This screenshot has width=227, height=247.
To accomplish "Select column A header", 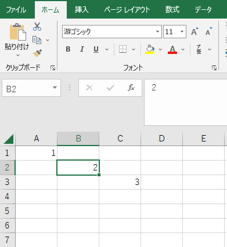I will (37, 139).
